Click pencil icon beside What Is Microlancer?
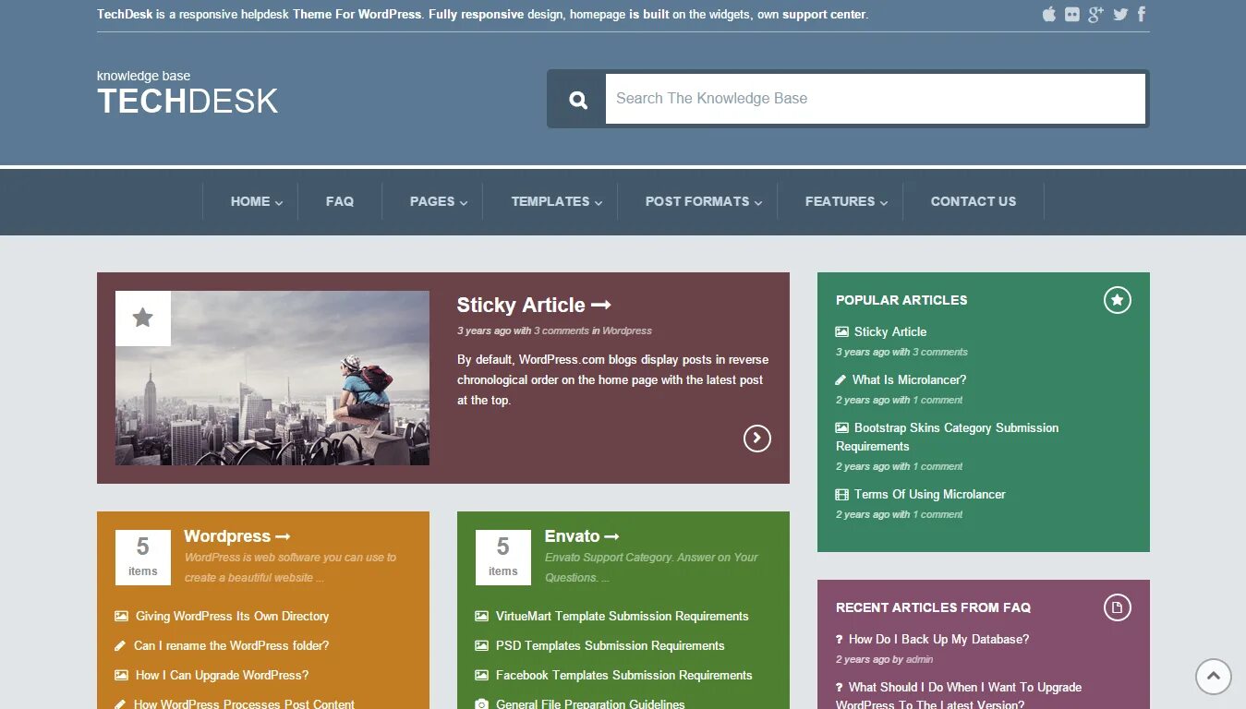 pyautogui.click(x=841, y=379)
